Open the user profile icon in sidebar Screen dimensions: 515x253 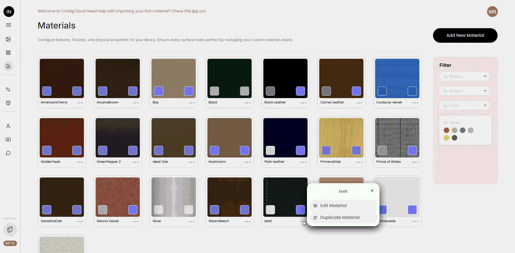(8, 126)
